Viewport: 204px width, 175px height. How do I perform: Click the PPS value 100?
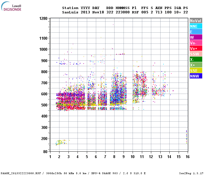pyautogui.click(x=168, y=12)
